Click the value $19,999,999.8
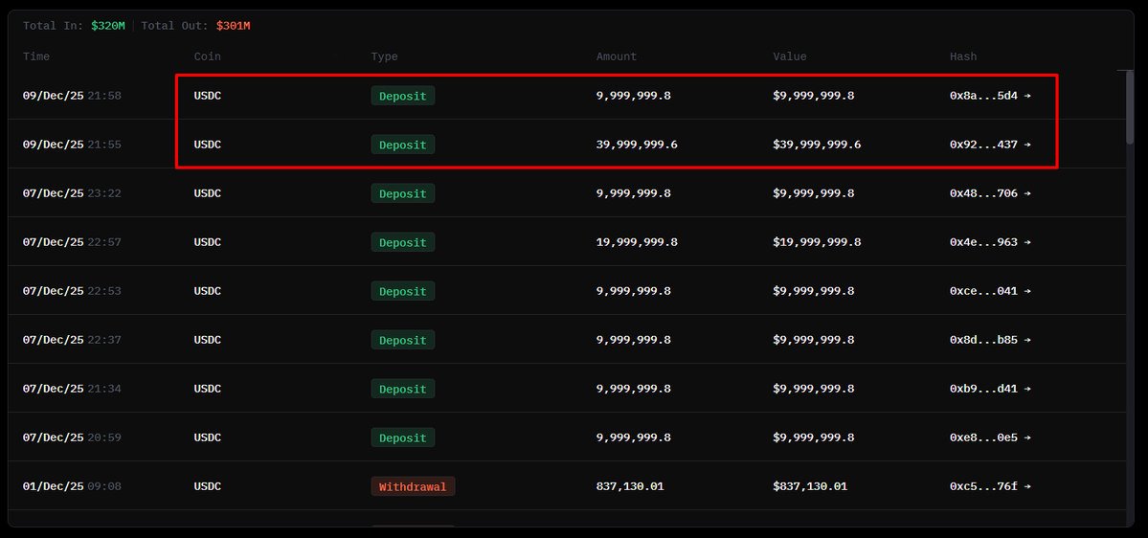 click(x=817, y=242)
